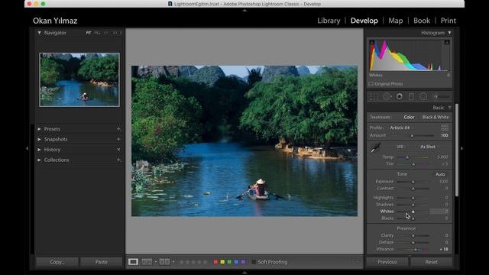Click the Navigator preview thumbnail
This screenshot has height=275, width=489.
pyautogui.click(x=79, y=79)
